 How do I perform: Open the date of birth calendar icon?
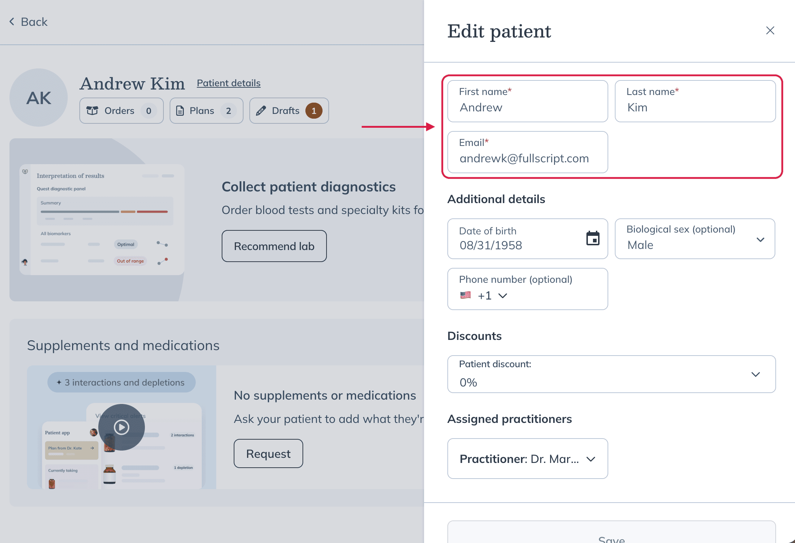(x=593, y=239)
